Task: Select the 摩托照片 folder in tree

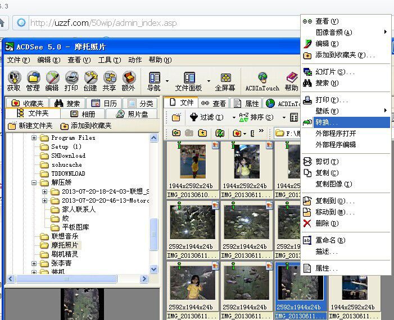Action: (x=65, y=245)
